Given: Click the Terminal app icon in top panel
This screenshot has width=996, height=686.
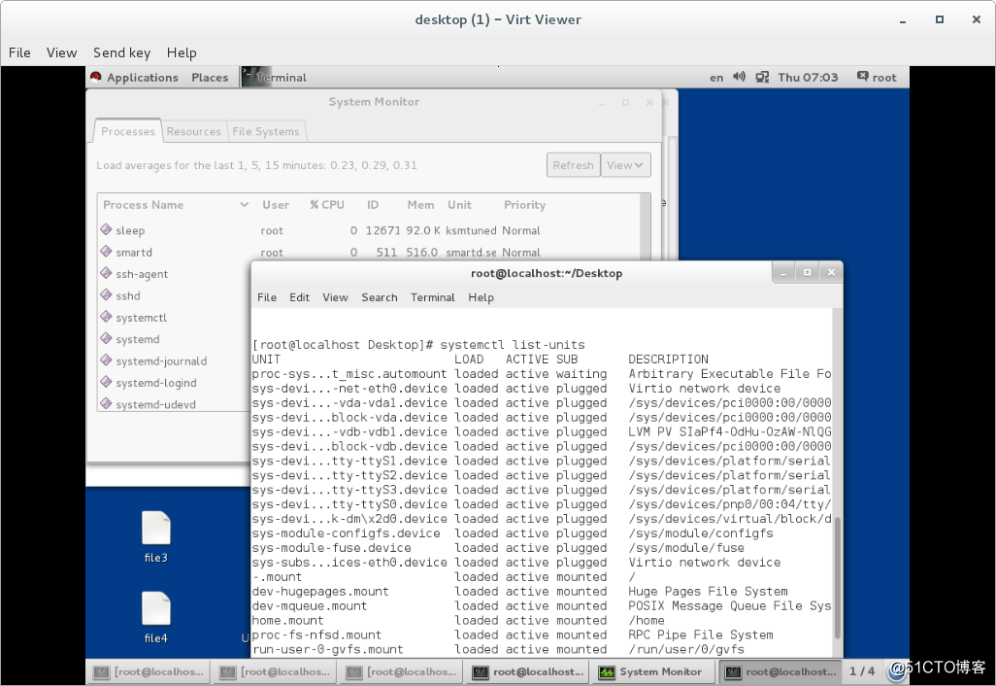Looking at the screenshot, I should [256, 77].
